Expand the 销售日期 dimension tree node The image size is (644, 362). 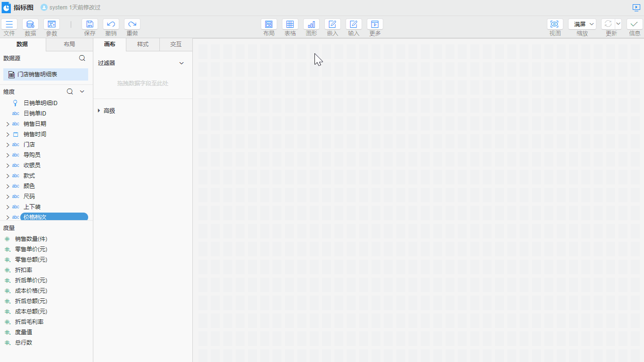coord(8,124)
